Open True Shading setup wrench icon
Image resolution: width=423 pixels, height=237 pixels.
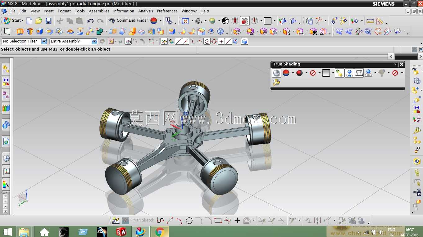(276, 82)
